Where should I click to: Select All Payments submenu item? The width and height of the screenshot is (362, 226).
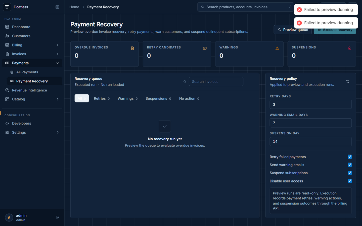pos(35,72)
